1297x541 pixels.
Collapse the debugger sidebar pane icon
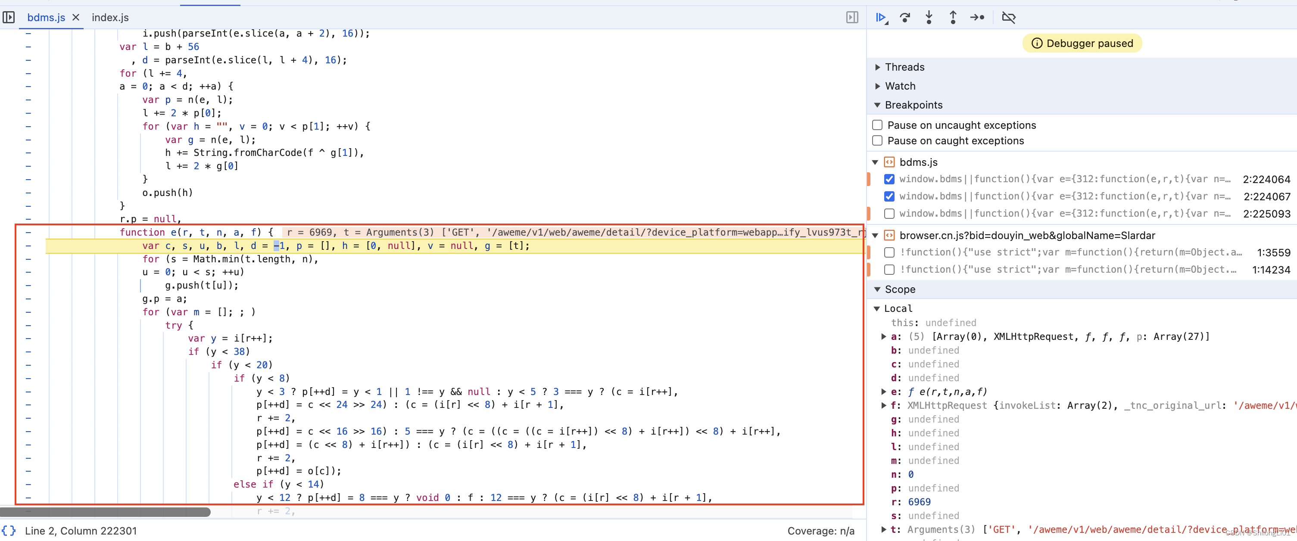tap(852, 18)
